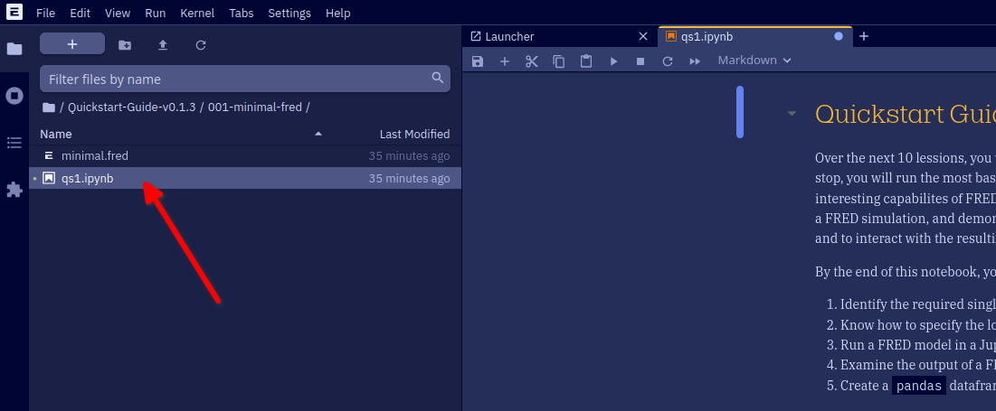Open the File menu
The image size is (996, 411).
click(45, 13)
